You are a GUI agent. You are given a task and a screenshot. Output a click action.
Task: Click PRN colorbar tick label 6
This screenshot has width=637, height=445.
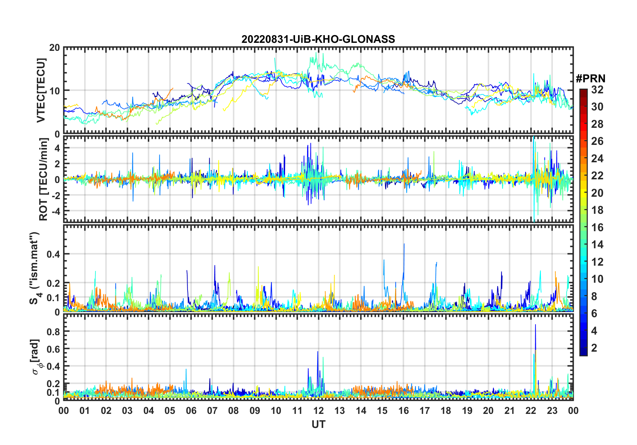pyautogui.click(x=594, y=314)
